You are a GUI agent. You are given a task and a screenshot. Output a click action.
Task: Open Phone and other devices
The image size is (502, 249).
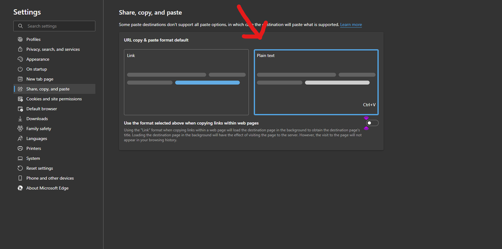click(54, 178)
